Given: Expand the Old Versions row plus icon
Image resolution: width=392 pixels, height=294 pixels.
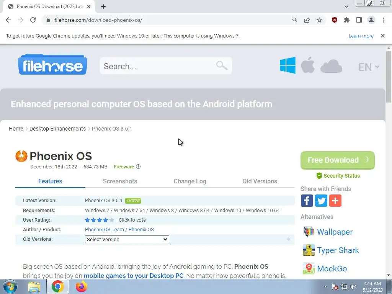Looking at the screenshot, I should pyautogui.click(x=288, y=239).
